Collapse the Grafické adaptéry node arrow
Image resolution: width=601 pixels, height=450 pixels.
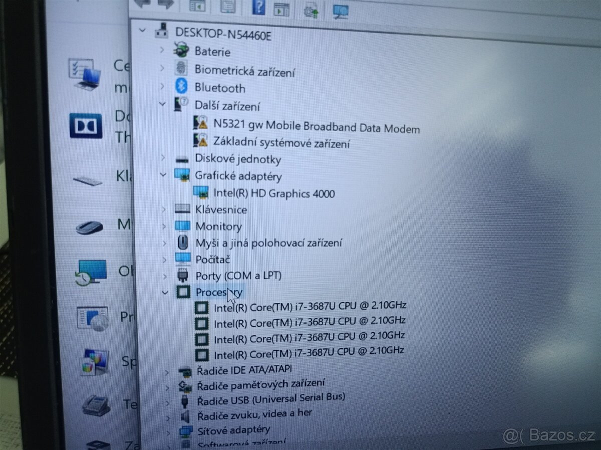163,174
